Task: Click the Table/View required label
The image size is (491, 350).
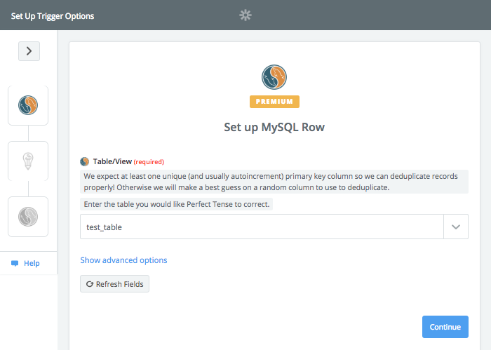Action: [128, 161]
